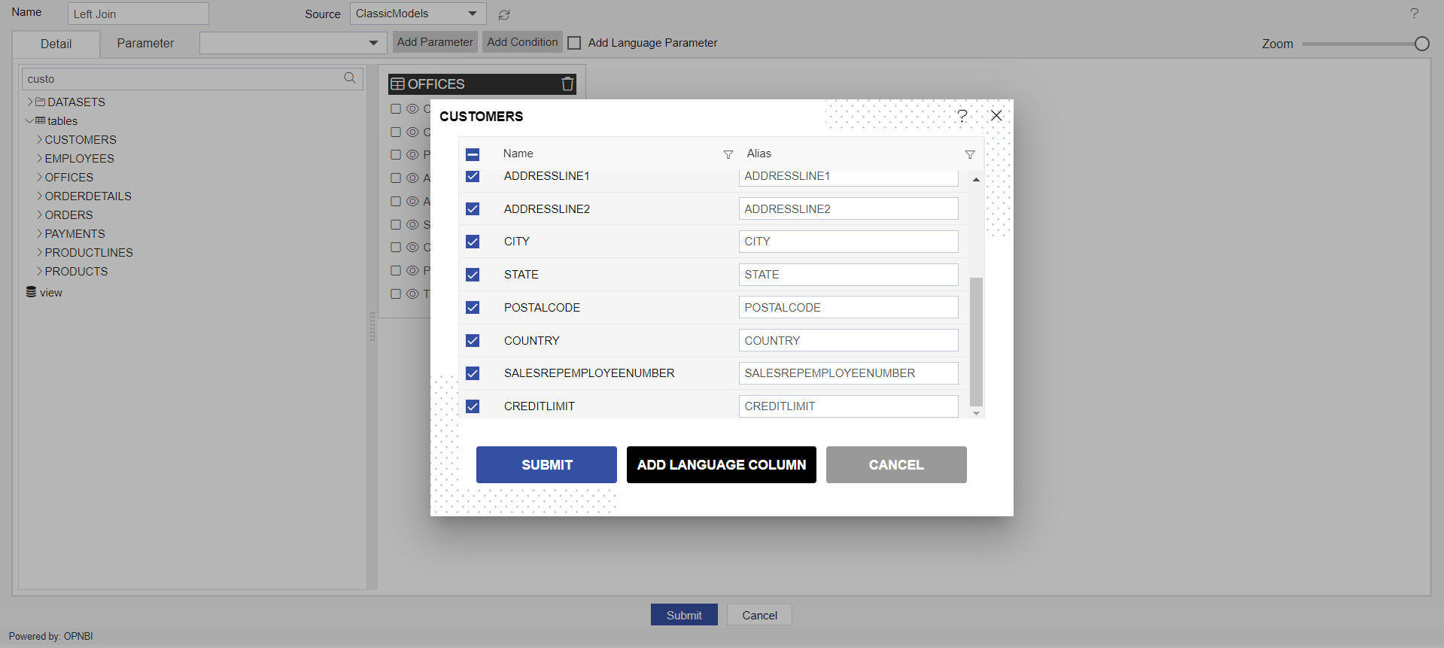
Task: Click CANCEL in the CUSTOMERS dialog
Action: point(896,464)
